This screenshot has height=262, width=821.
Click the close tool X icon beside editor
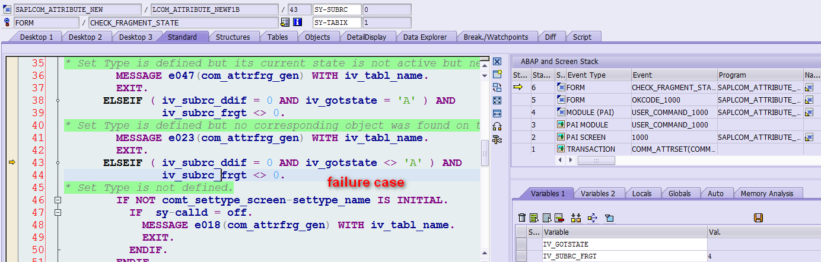(x=497, y=61)
